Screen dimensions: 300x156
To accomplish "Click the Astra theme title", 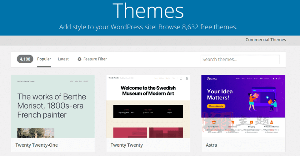I will (212, 145).
